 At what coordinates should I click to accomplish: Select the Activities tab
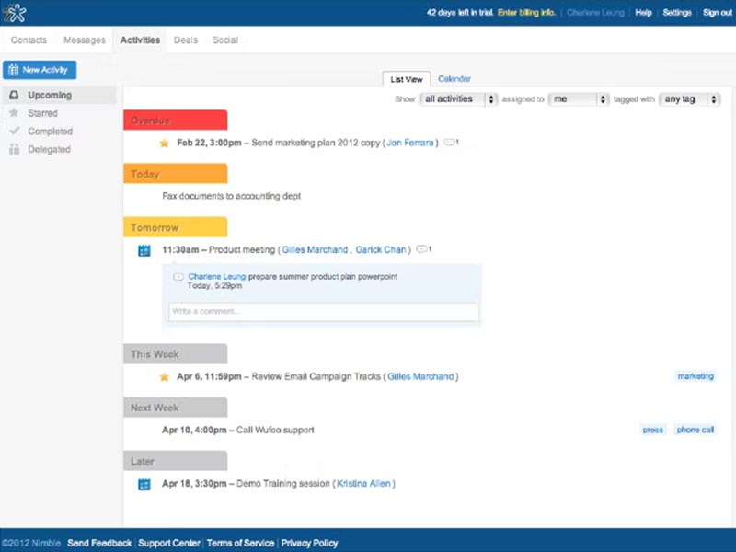pyautogui.click(x=140, y=40)
